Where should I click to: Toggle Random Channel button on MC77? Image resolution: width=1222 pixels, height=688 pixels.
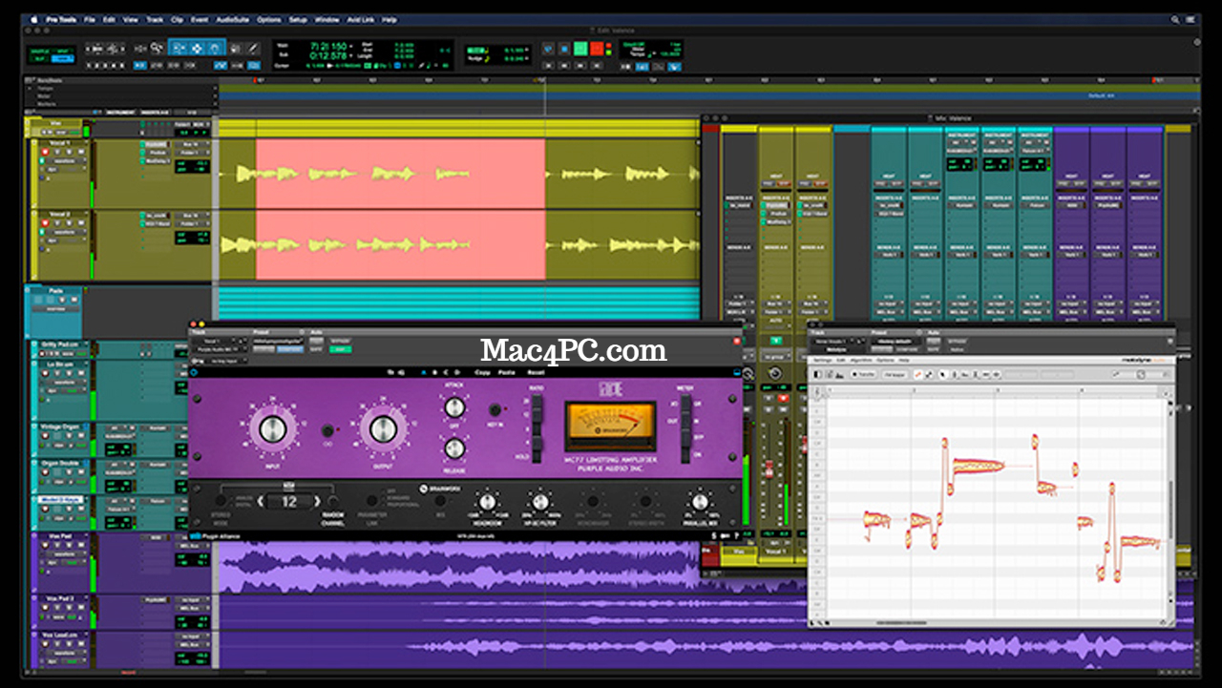pos(332,501)
